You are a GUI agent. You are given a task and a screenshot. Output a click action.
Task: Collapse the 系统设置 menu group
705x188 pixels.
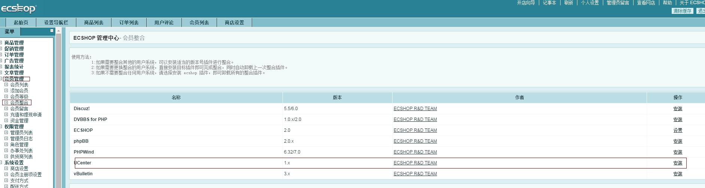[x=1, y=163]
